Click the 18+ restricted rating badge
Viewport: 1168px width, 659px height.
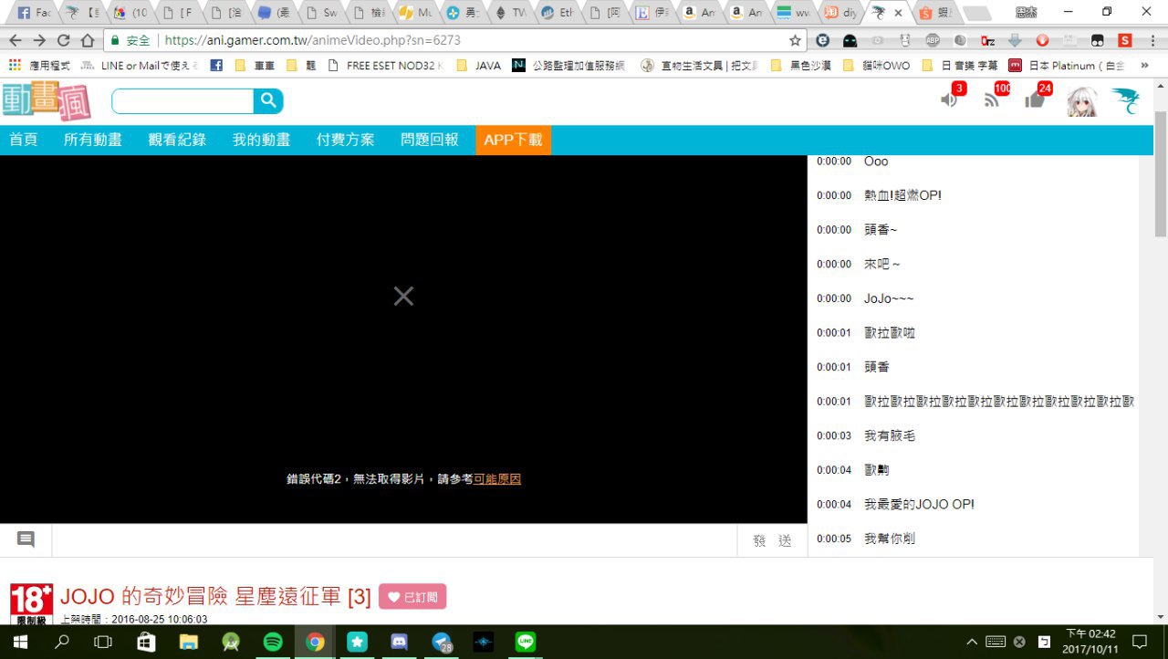point(31,604)
